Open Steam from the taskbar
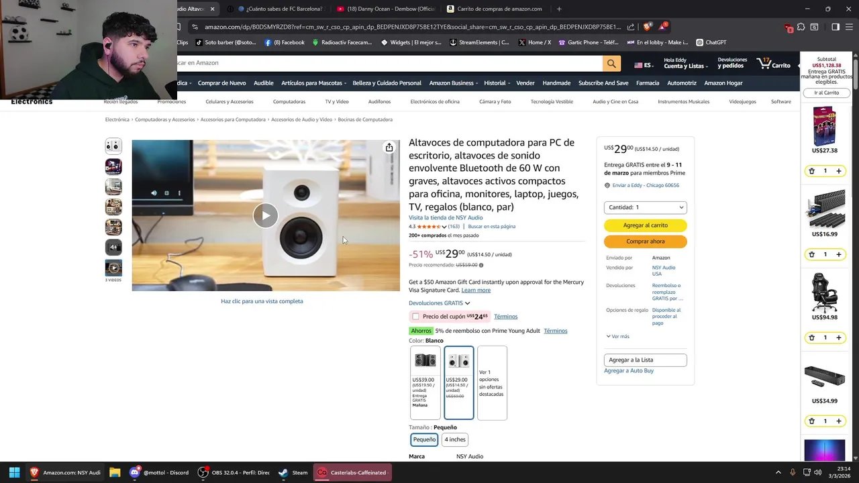The height and width of the screenshot is (483, 859). pos(294,472)
